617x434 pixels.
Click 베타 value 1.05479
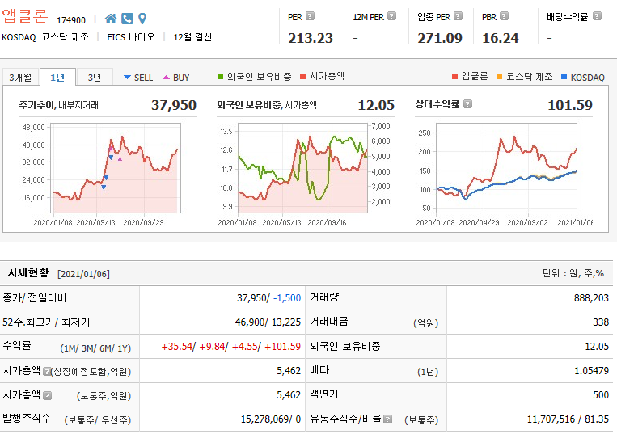[591, 371]
